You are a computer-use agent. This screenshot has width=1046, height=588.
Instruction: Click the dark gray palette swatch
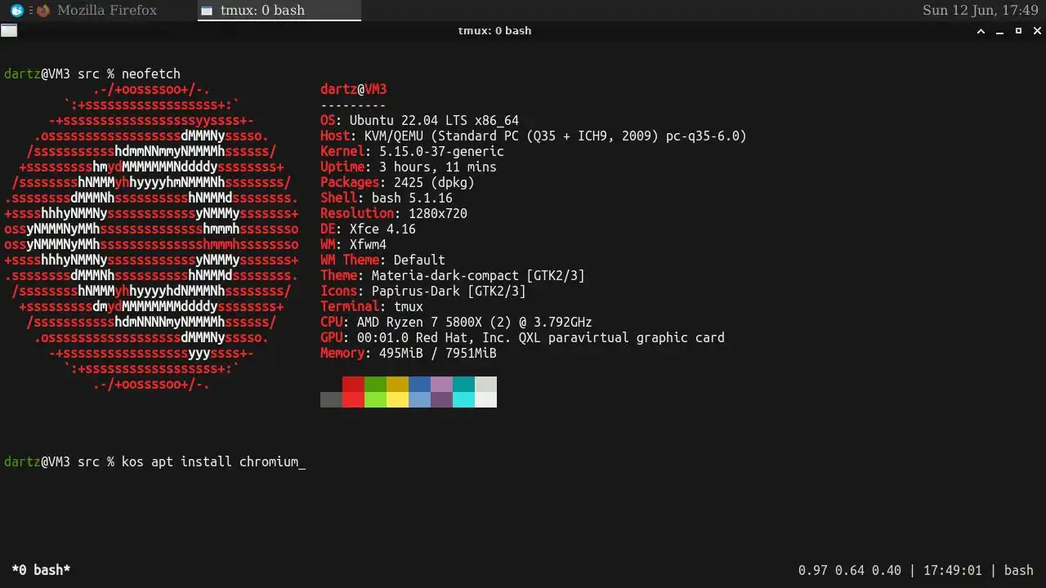click(331, 400)
